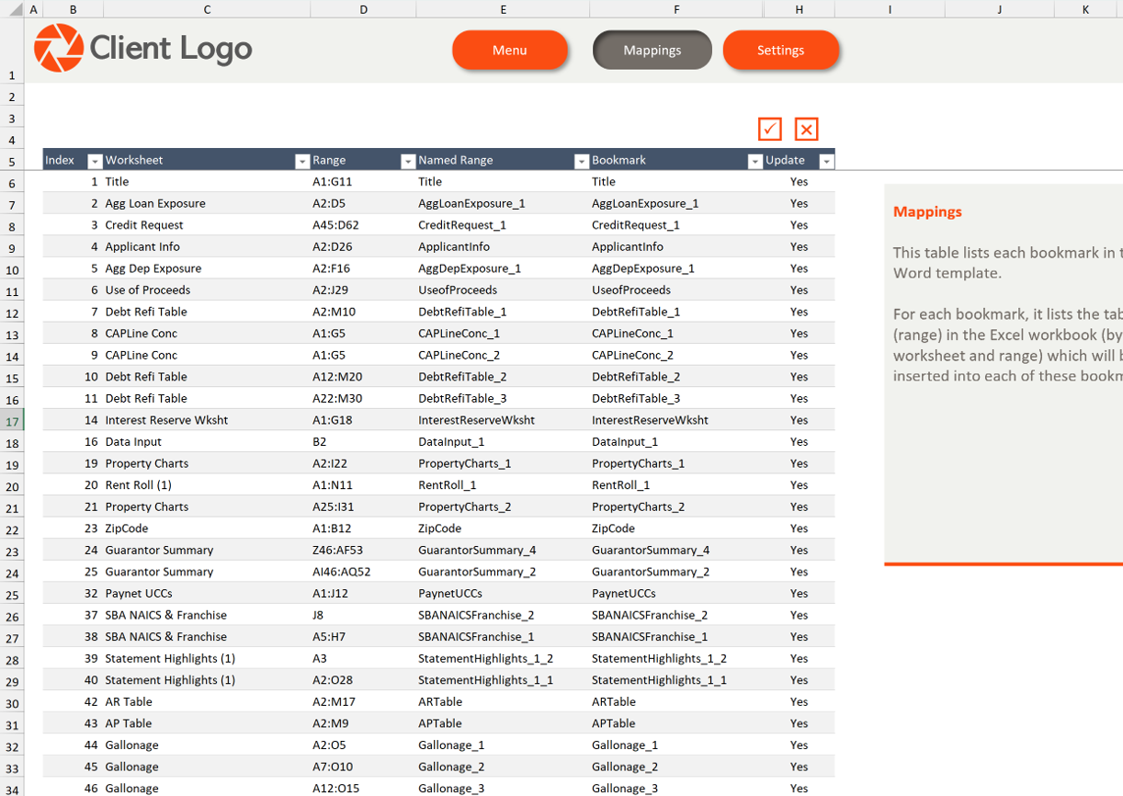
Task: Switch to the Mappings view
Action: pyautogui.click(x=652, y=50)
